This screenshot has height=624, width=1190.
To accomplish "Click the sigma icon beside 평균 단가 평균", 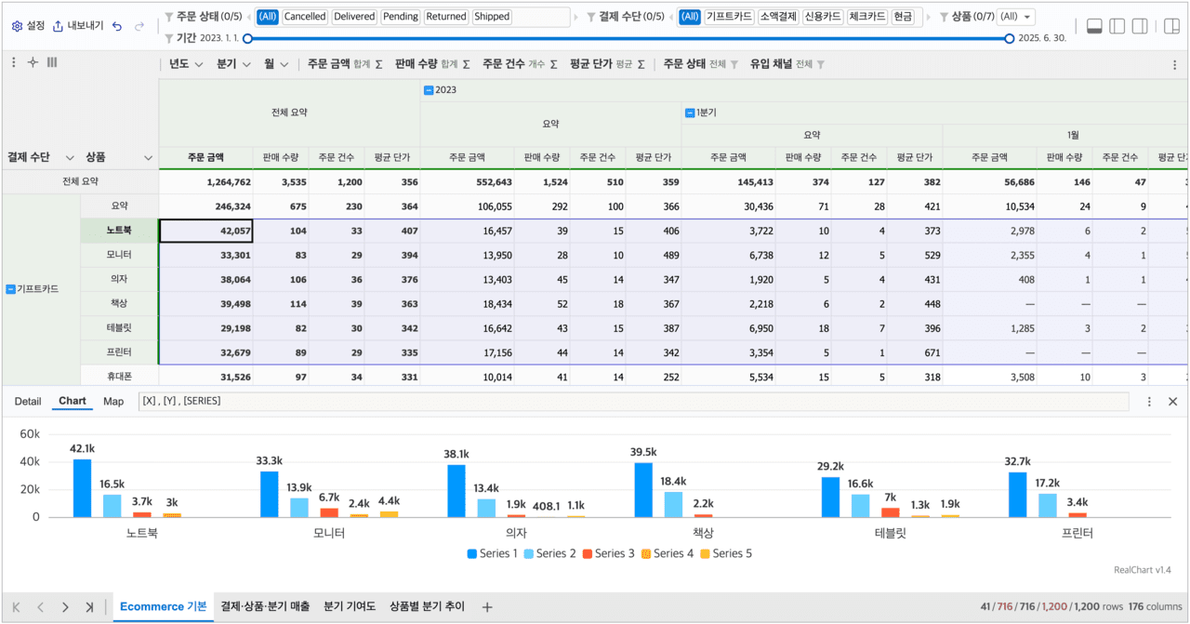I will (x=641, y=64).
